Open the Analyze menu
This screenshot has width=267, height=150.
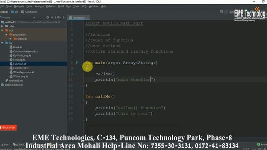pyautogui.click(x=39, y=6)
